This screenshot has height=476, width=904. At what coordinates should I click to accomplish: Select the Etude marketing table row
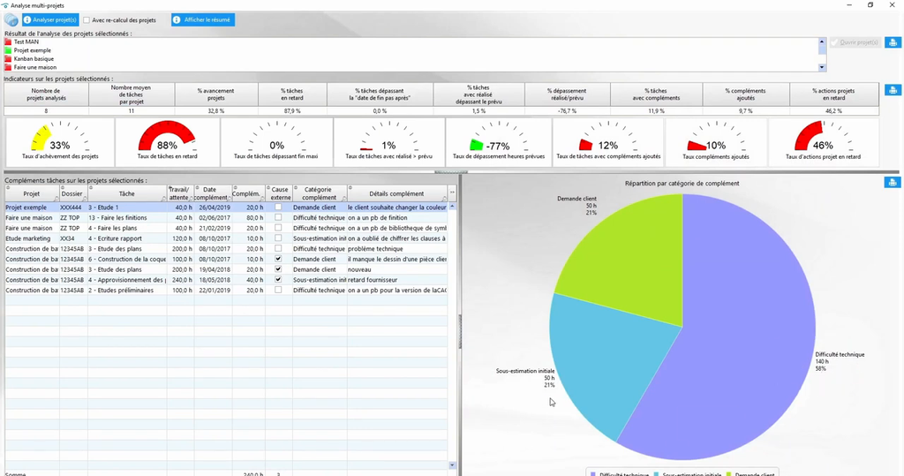226,238
